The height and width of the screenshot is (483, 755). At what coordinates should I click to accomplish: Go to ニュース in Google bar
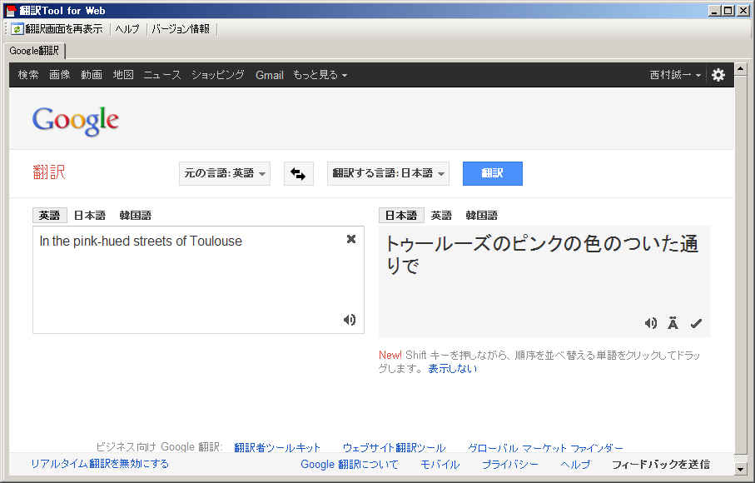pyautogui.click(x=162, y=75)
